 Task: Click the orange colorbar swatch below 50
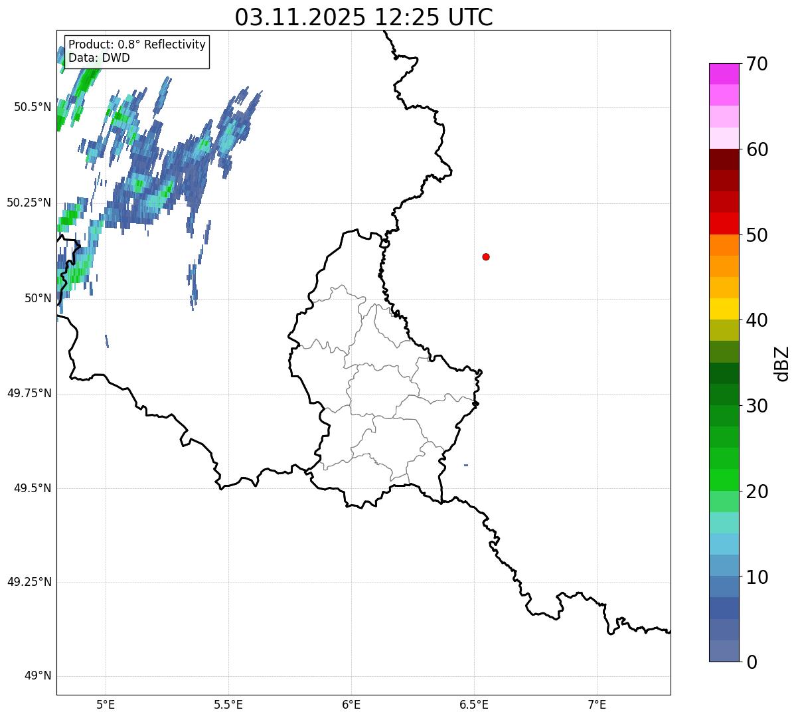click(724, 245)
